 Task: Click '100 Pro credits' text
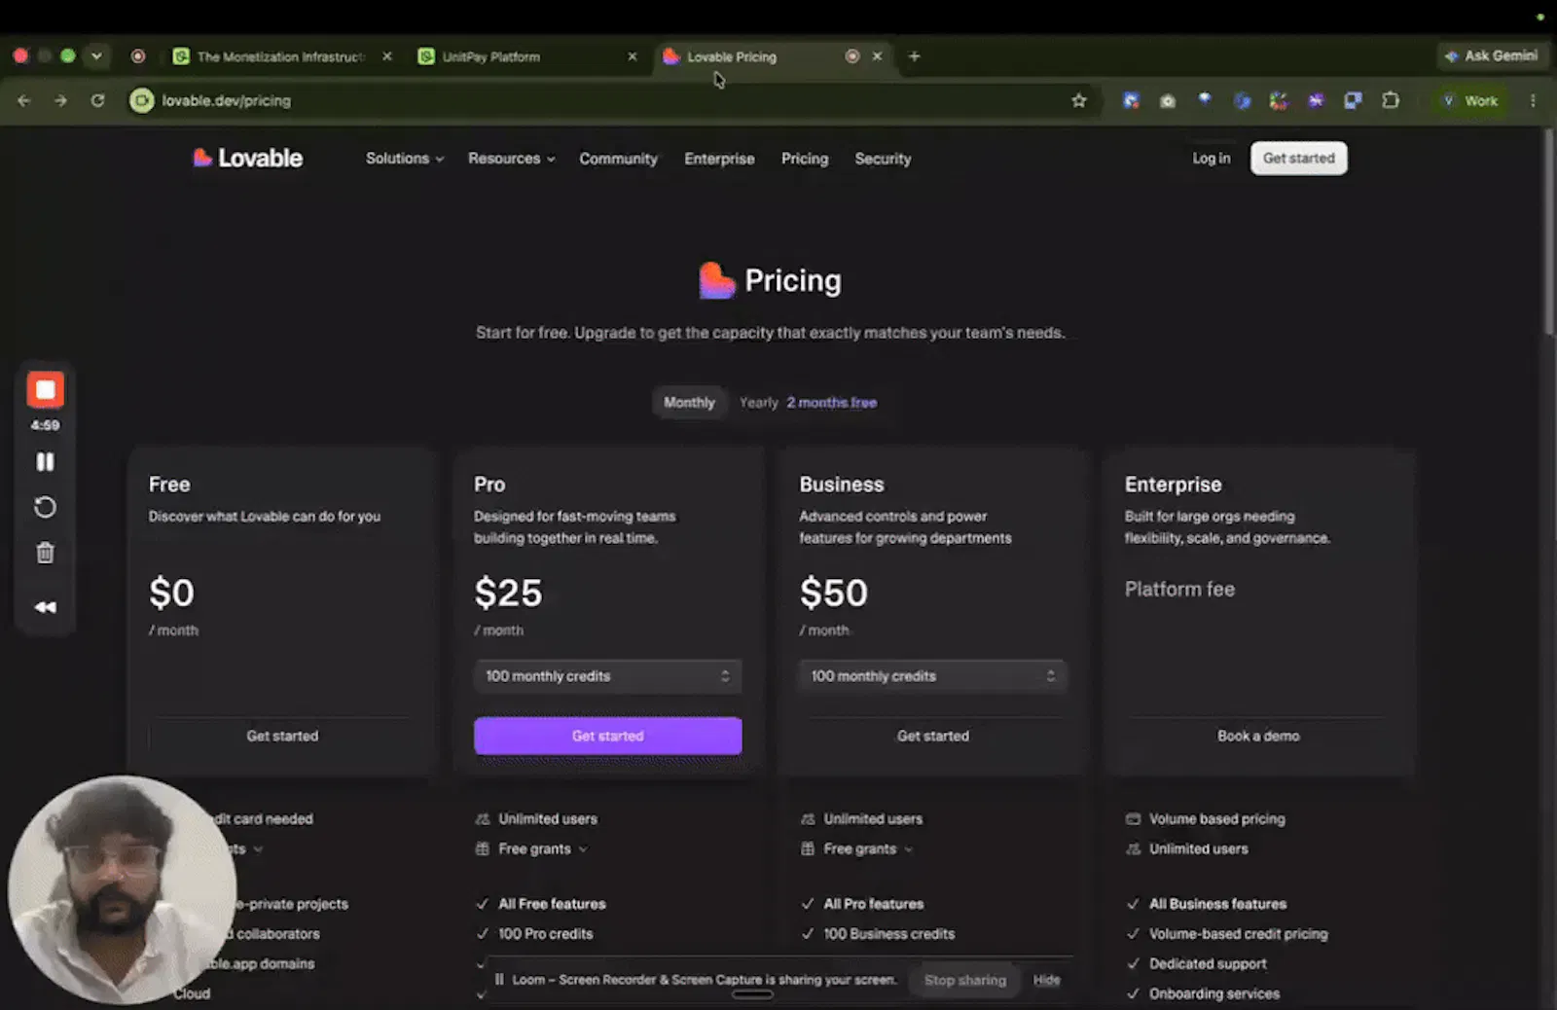[x=546, y=934]
